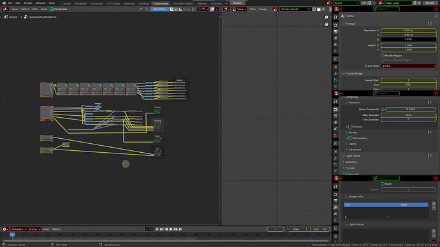Adjust Max Samples 1024 field
This screenshot has height=247, width=440.
[x=408, y=115]
